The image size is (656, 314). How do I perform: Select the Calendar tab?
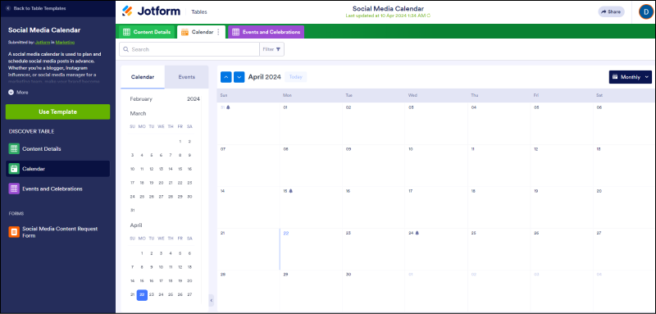click(201, 32)
